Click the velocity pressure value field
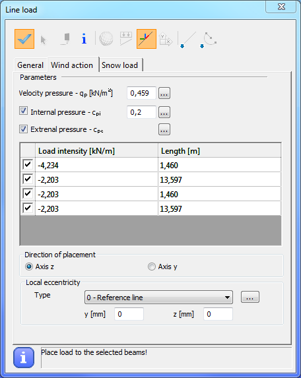The width and height of the screenshot is (301, 378). 141,93
